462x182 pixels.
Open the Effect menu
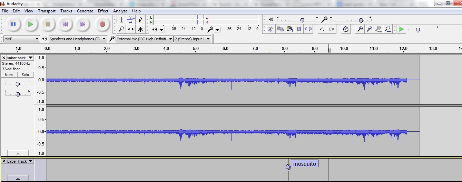click(x=103, y=11)
